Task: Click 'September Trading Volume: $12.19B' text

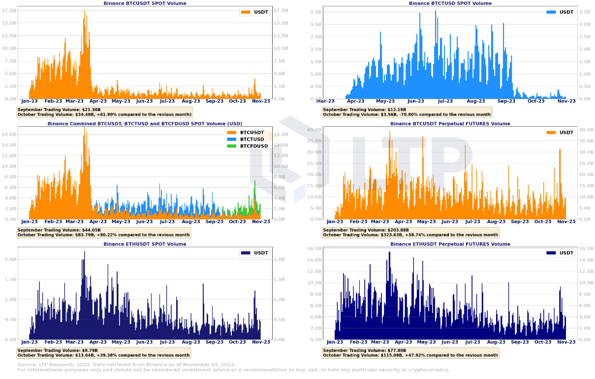Action: click(364, 110)
